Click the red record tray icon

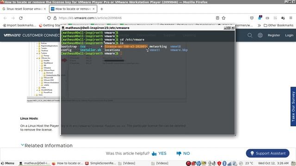tap(188, 163)
